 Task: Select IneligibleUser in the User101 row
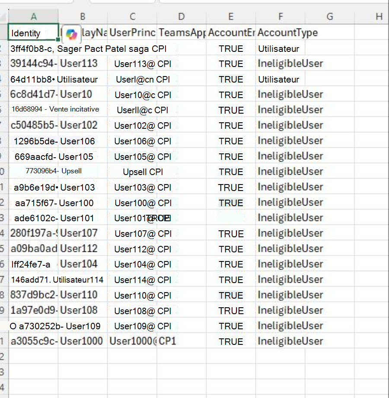tap(290, 218)
